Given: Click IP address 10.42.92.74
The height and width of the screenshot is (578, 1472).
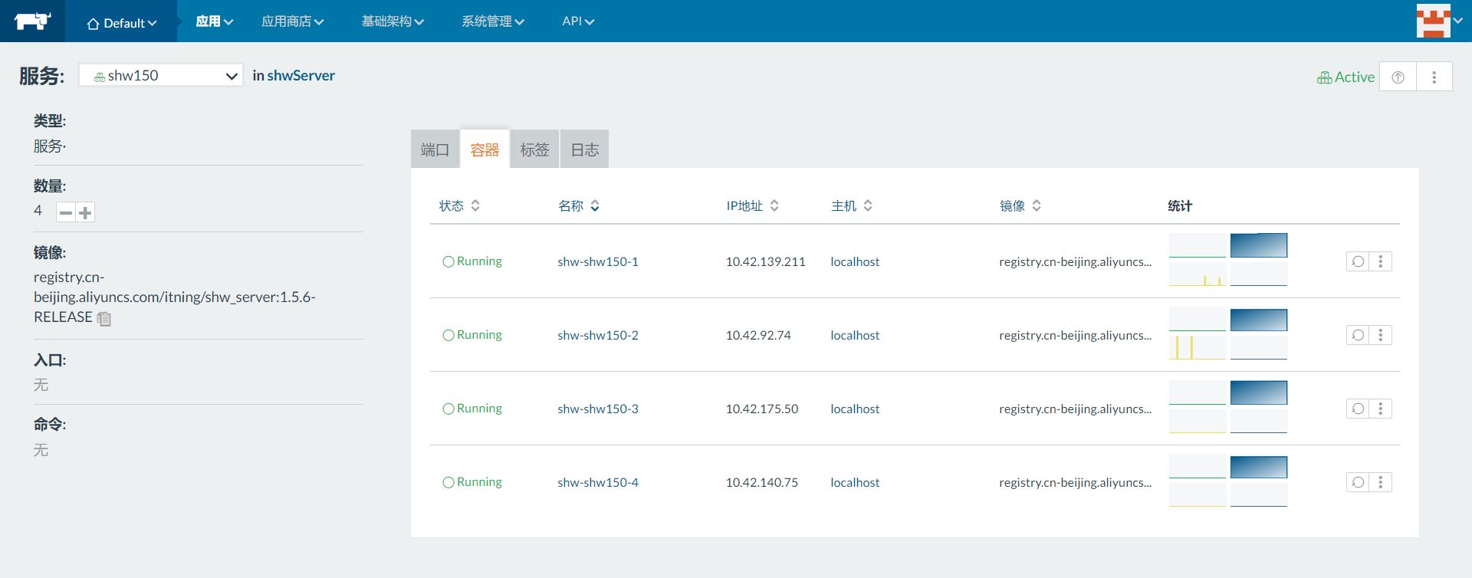Looking at the screenshot, I should pyautogui.click(x=758, y=335).
